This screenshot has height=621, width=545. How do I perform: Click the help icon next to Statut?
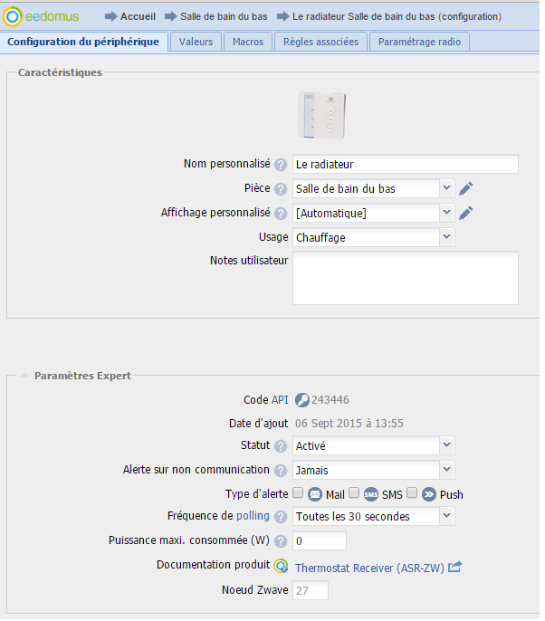281,446
